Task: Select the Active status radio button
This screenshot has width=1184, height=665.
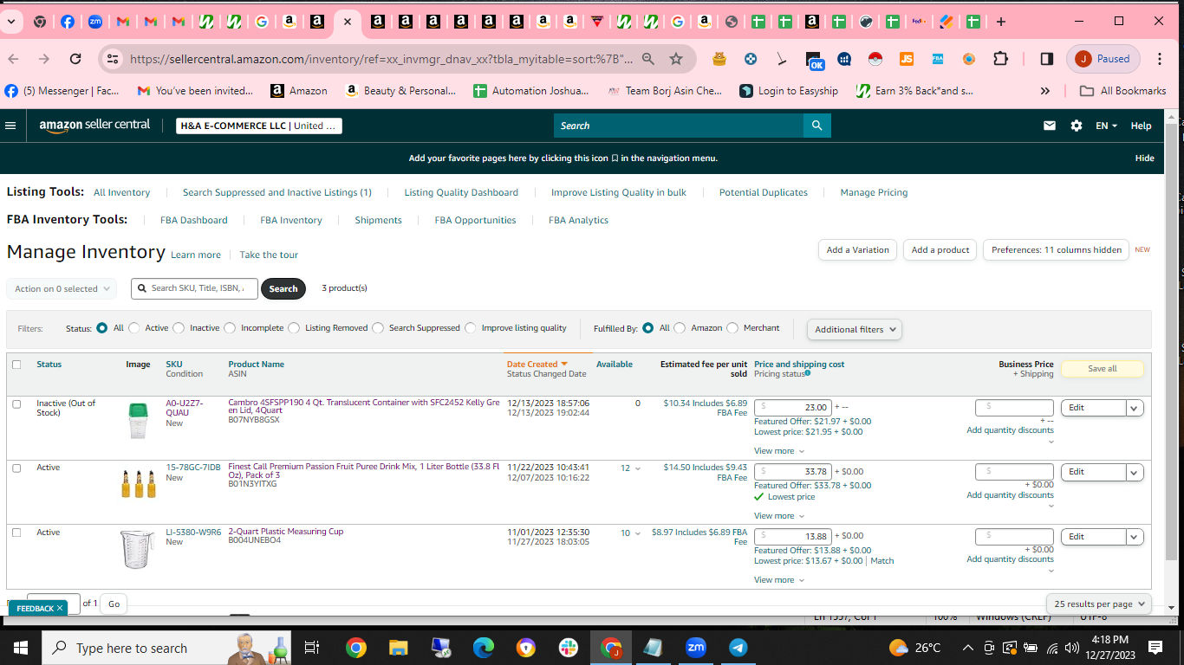Action: pyautogui.click(x=134, y=328)
